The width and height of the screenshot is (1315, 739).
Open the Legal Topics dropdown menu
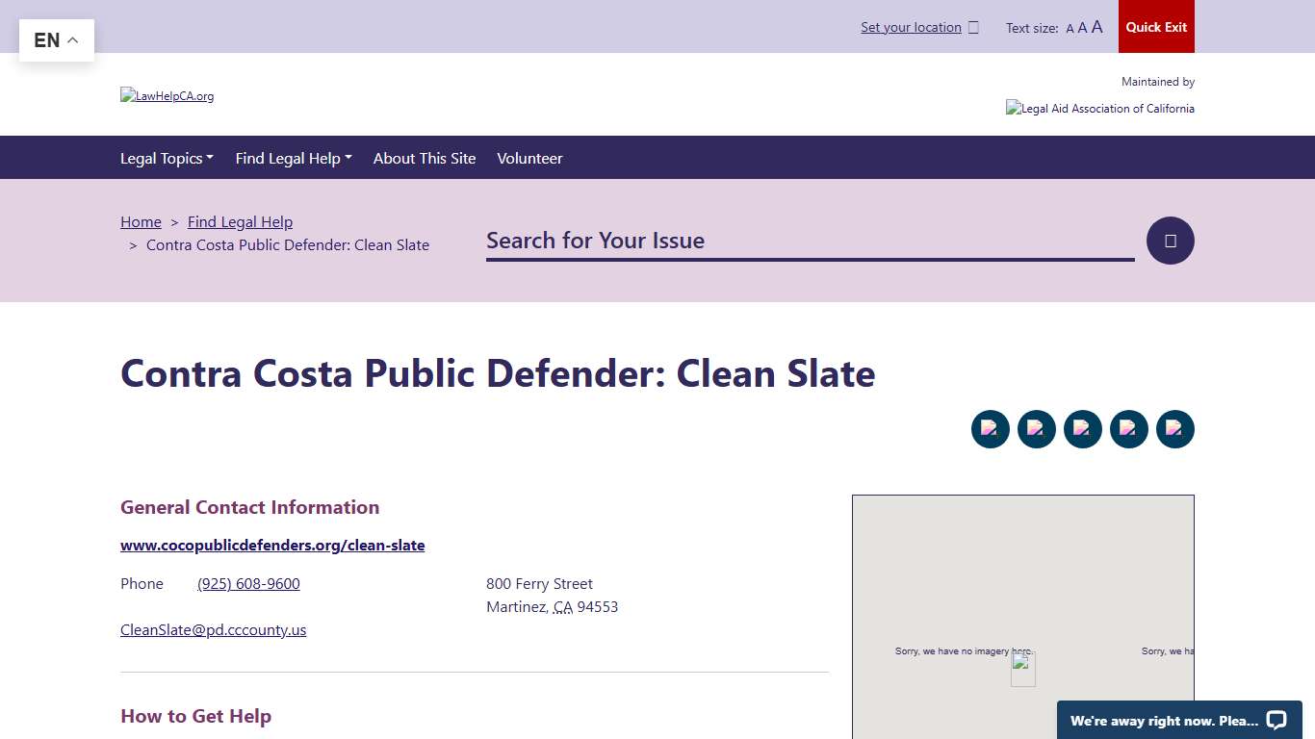pos(167,158)
